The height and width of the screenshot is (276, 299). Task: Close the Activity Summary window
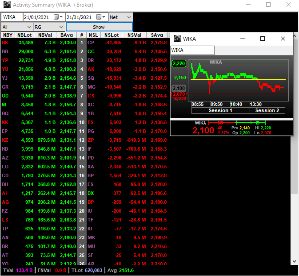tap(289, 4)
